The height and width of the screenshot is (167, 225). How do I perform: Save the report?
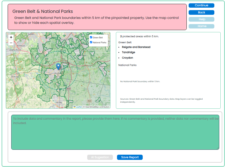[x=130, y=157]
